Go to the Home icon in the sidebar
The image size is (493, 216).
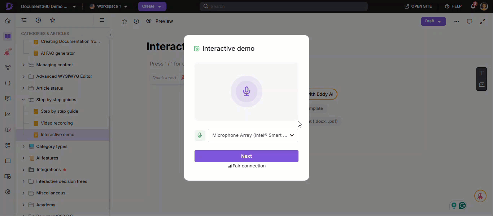click(x=8, y=21)
